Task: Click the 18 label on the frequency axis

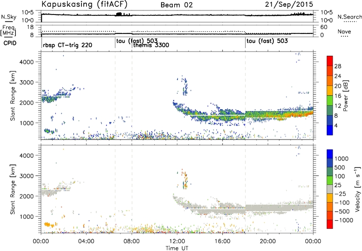Action: pyautogui.click(x=30, y=27)
